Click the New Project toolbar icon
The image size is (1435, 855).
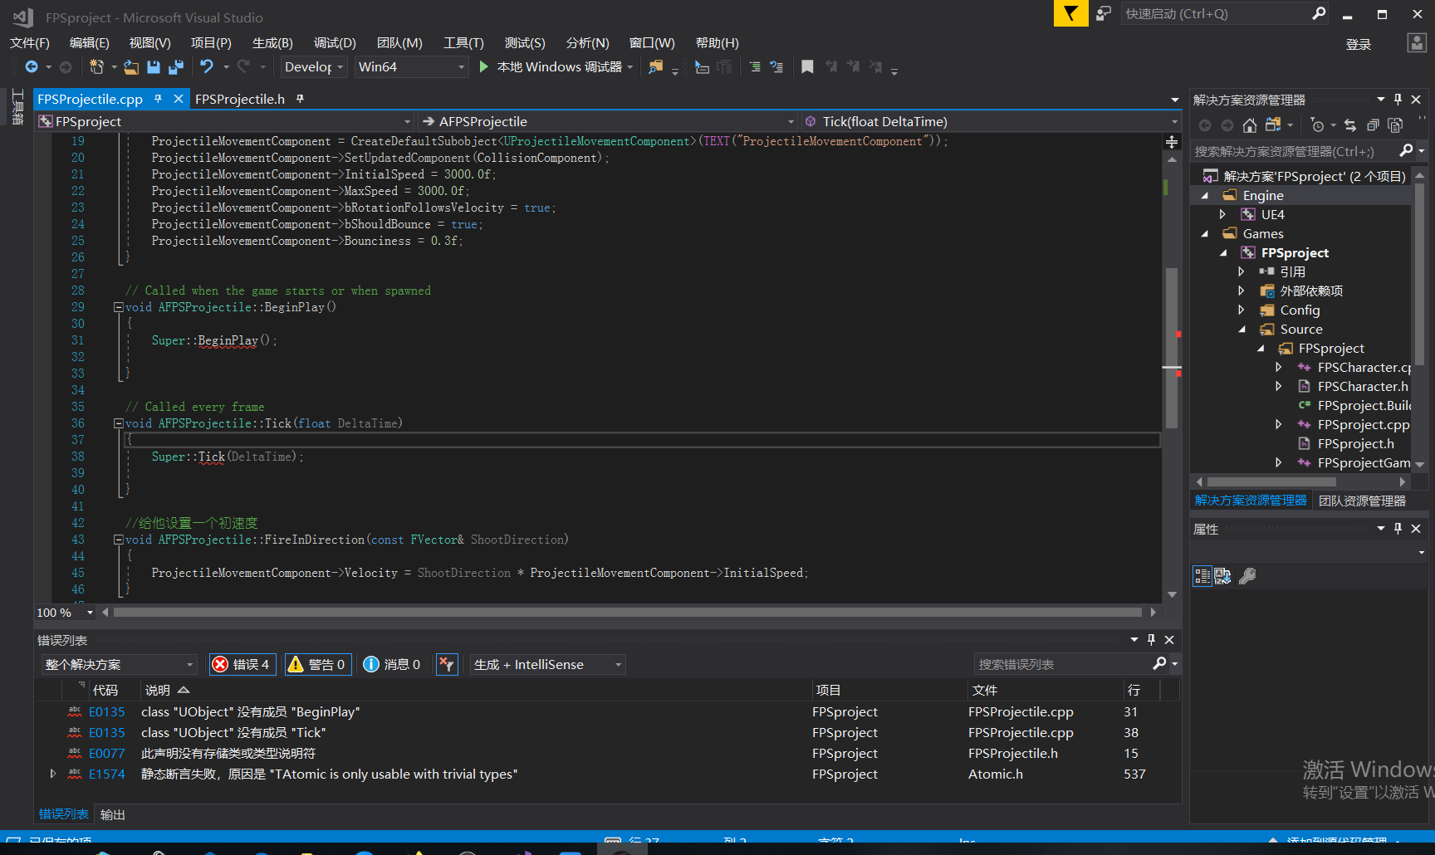pyautogui.click(x=96, y=66)
